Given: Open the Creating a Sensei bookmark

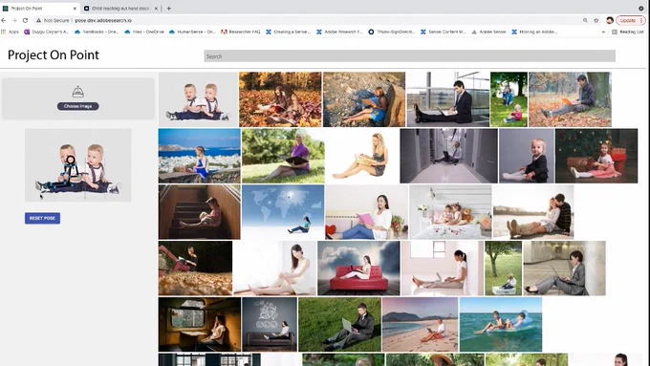Looking at the screenshot, I should tap(288, 32).
